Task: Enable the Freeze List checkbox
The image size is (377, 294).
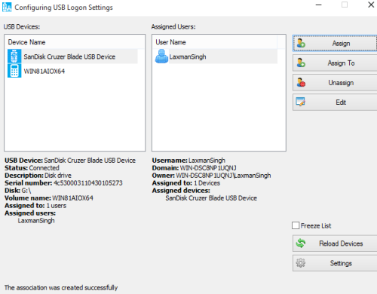Action: tap(296, 225)
